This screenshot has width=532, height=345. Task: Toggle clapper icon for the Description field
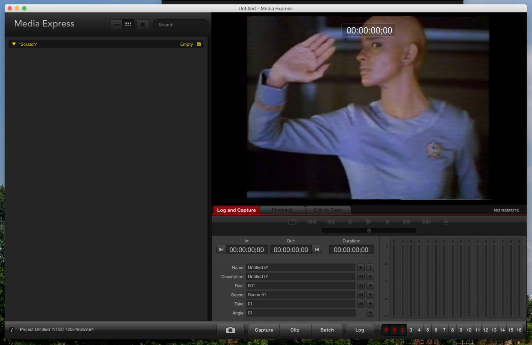(x=361, y=276)
